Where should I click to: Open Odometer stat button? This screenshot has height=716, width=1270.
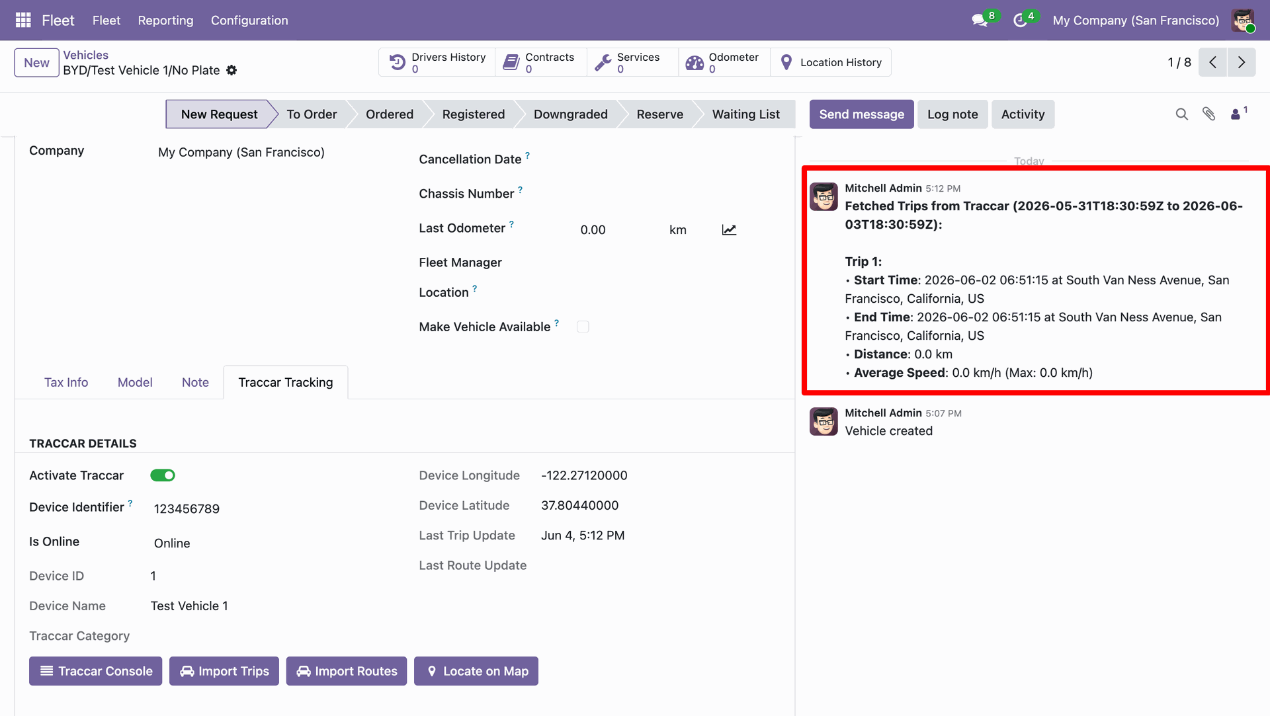[724, 62]
